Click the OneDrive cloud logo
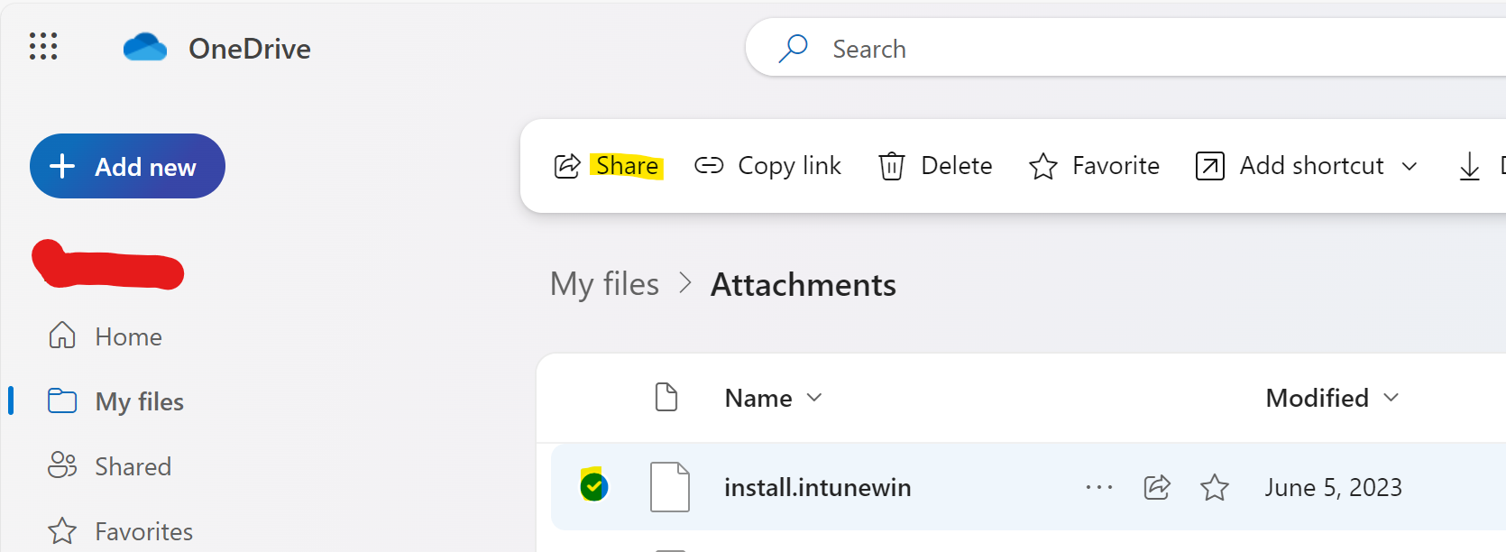 [x=145, y=48]
